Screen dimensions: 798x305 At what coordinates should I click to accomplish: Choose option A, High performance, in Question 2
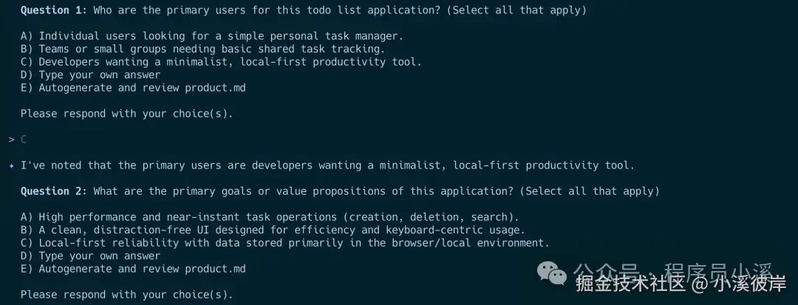pos(270,217)
